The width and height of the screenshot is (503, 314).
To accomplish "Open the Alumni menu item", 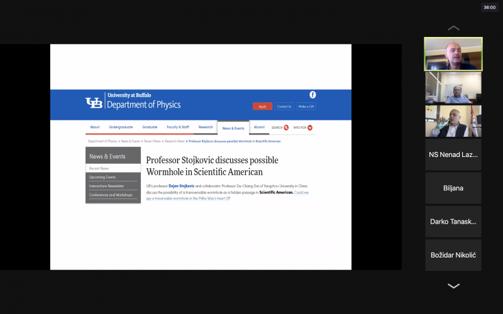I will pyautogui.click(x=259, y=127).
